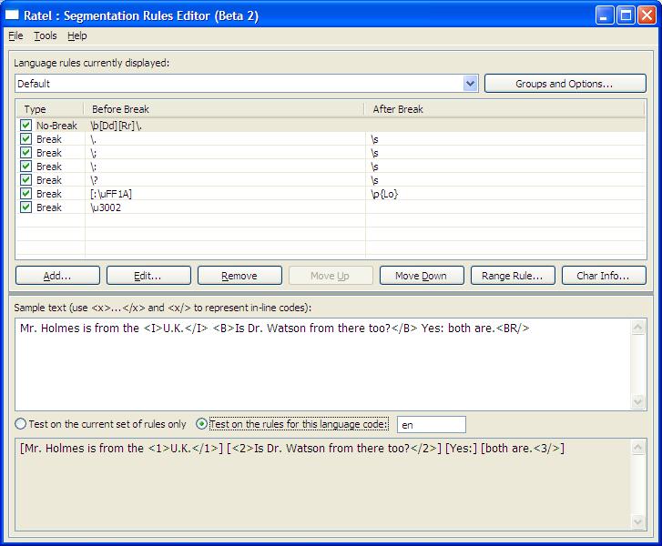The image size is (662, 546).
Task: Click the Add... button
Action: pyautogui.click(x=57, y=276)
